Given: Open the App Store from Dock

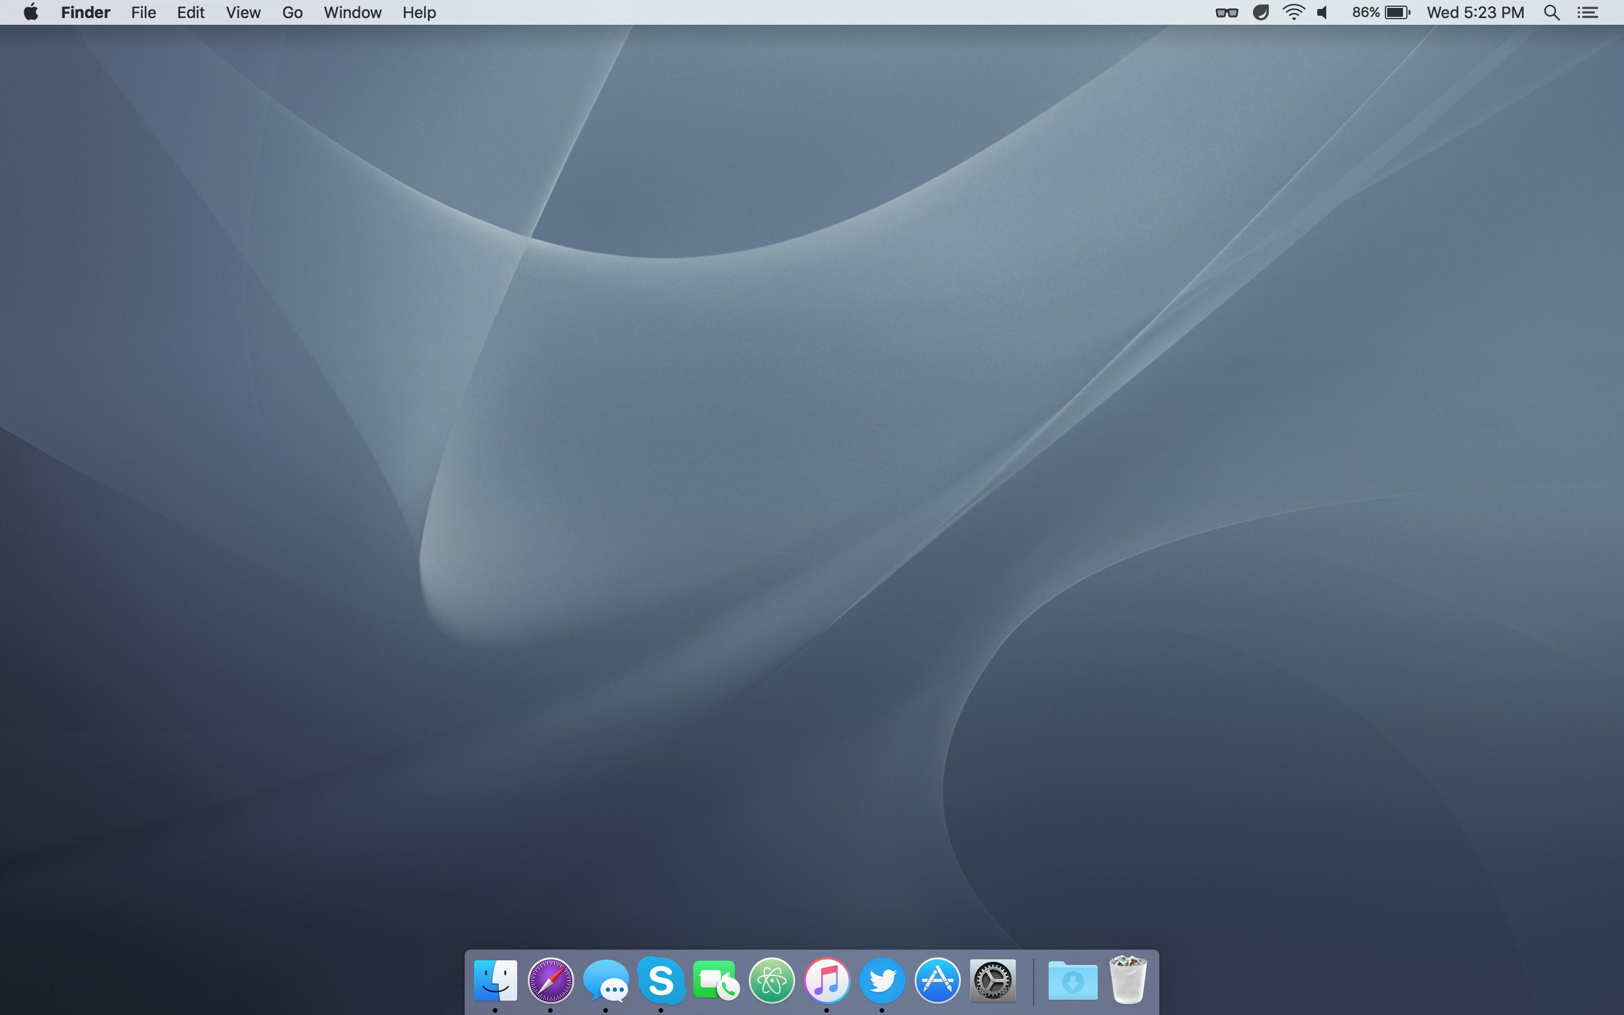Looking at the screenshot, I should click(938, 980).
